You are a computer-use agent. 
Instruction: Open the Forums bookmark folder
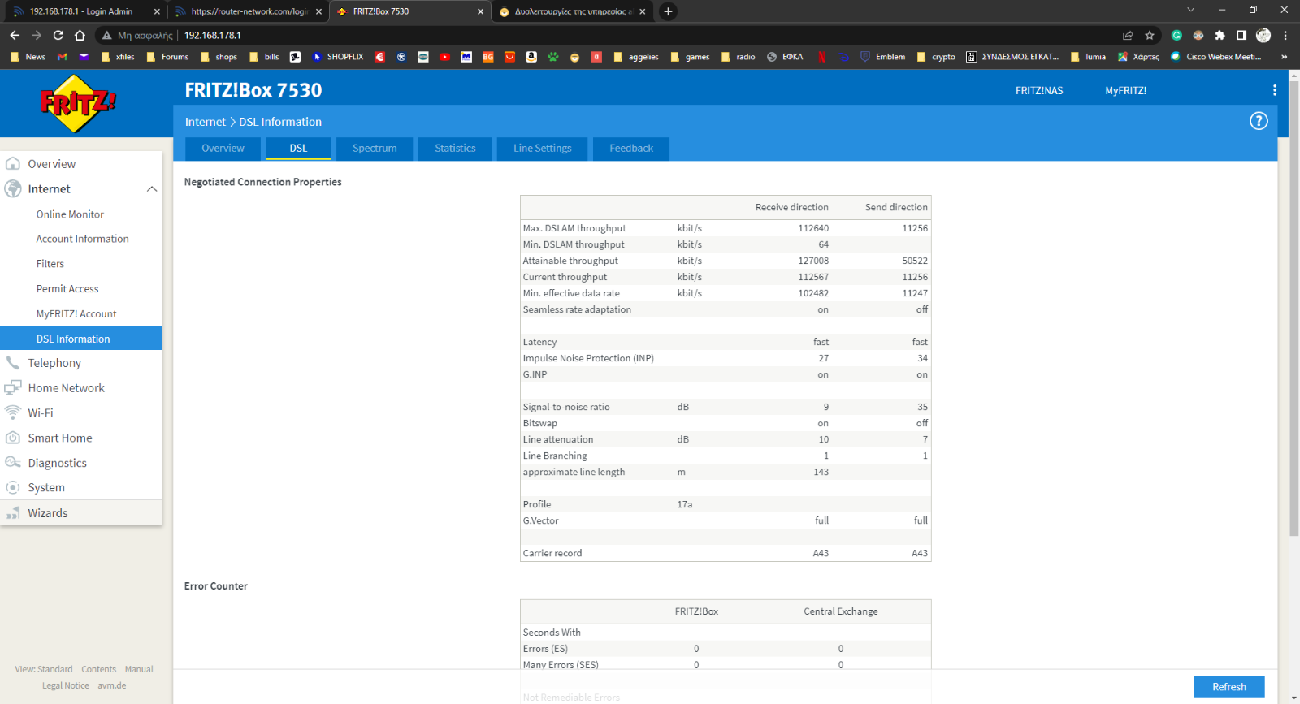click(167, 57)
